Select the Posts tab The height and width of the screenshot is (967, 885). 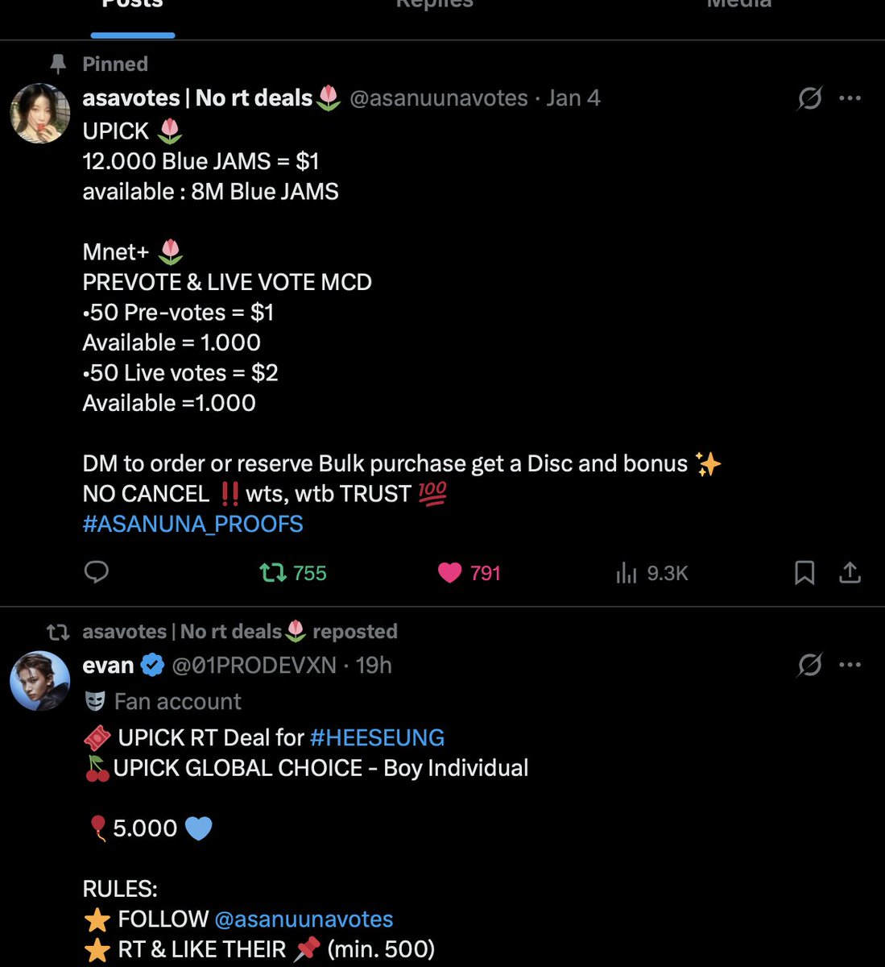[133, 8]
